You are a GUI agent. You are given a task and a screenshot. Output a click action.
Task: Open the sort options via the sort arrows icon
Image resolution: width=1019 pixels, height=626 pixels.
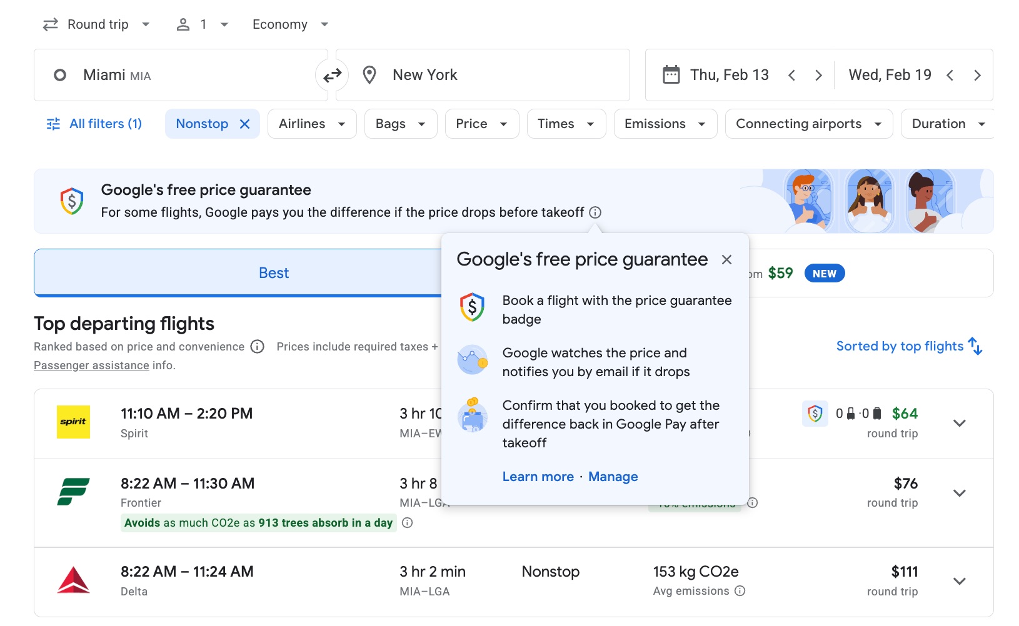(975, 345)
